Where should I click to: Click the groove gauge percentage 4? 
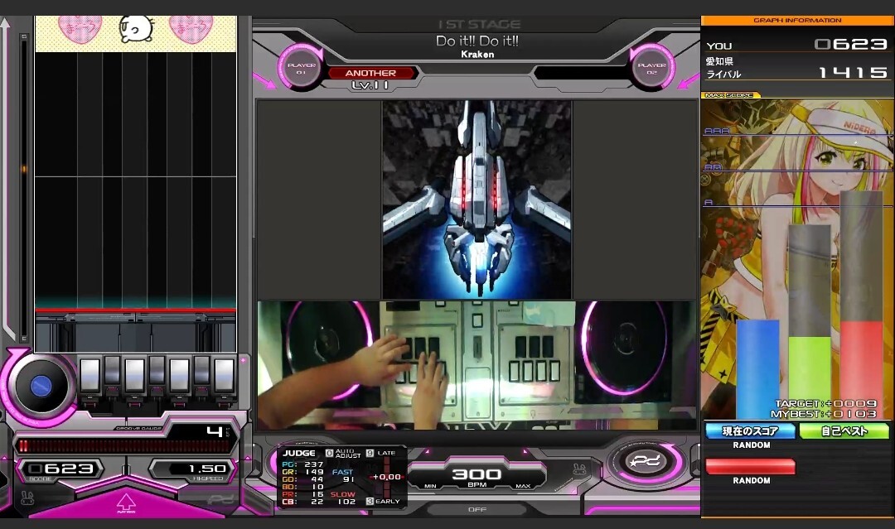click(215, 431)
